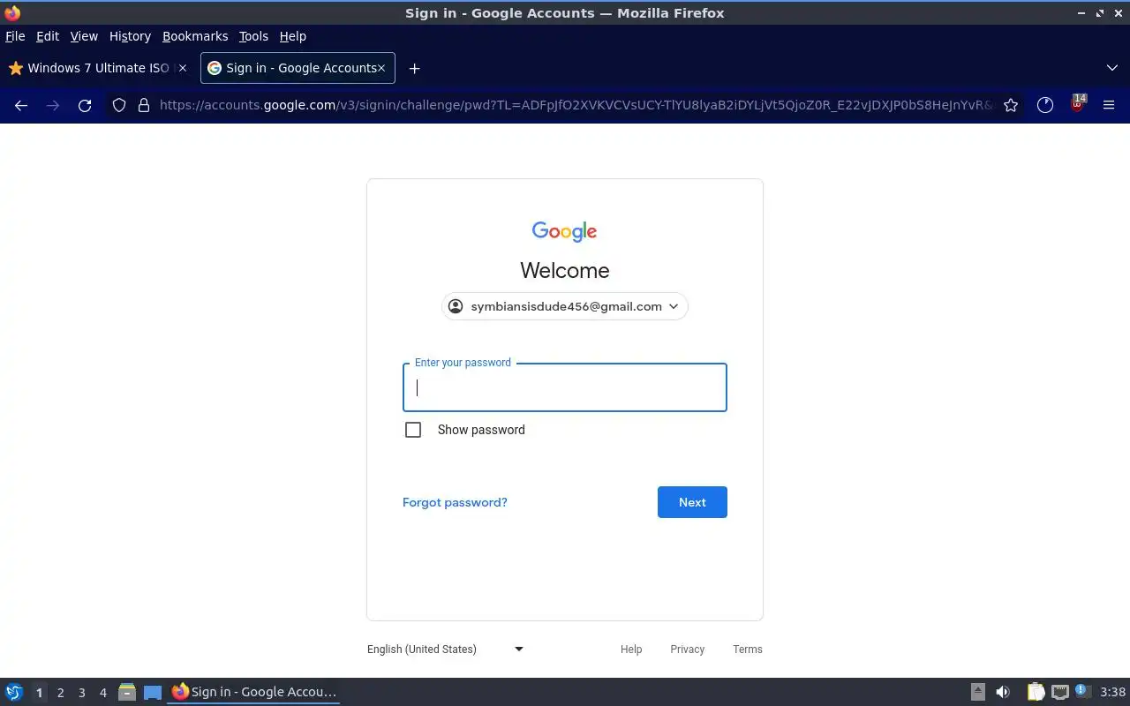Open the Help menu
Image resolution: width=1130 pixels, height=706 pixels.
coord(293,36)
